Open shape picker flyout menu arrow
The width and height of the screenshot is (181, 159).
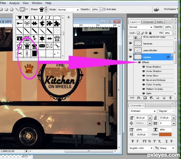click(68, 17)
